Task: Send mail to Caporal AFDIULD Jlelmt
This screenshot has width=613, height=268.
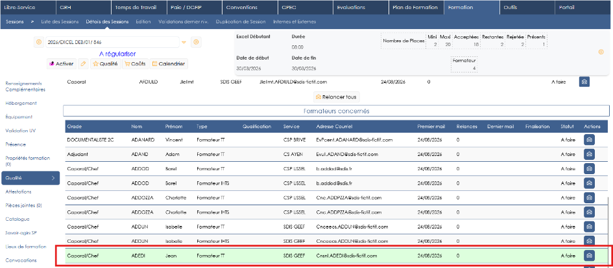Action: pos(584,82)
